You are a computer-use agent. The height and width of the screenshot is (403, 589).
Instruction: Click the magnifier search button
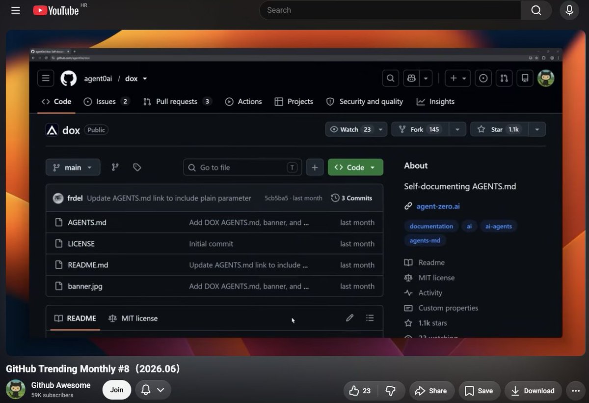tap(536, 10)
